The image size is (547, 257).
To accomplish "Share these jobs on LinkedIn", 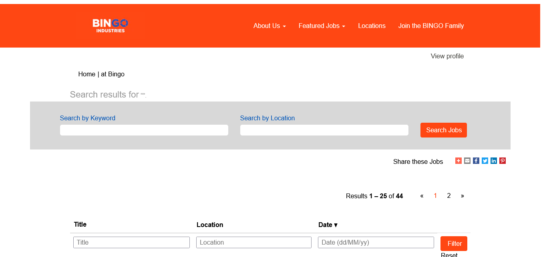I will click(494, 161).
